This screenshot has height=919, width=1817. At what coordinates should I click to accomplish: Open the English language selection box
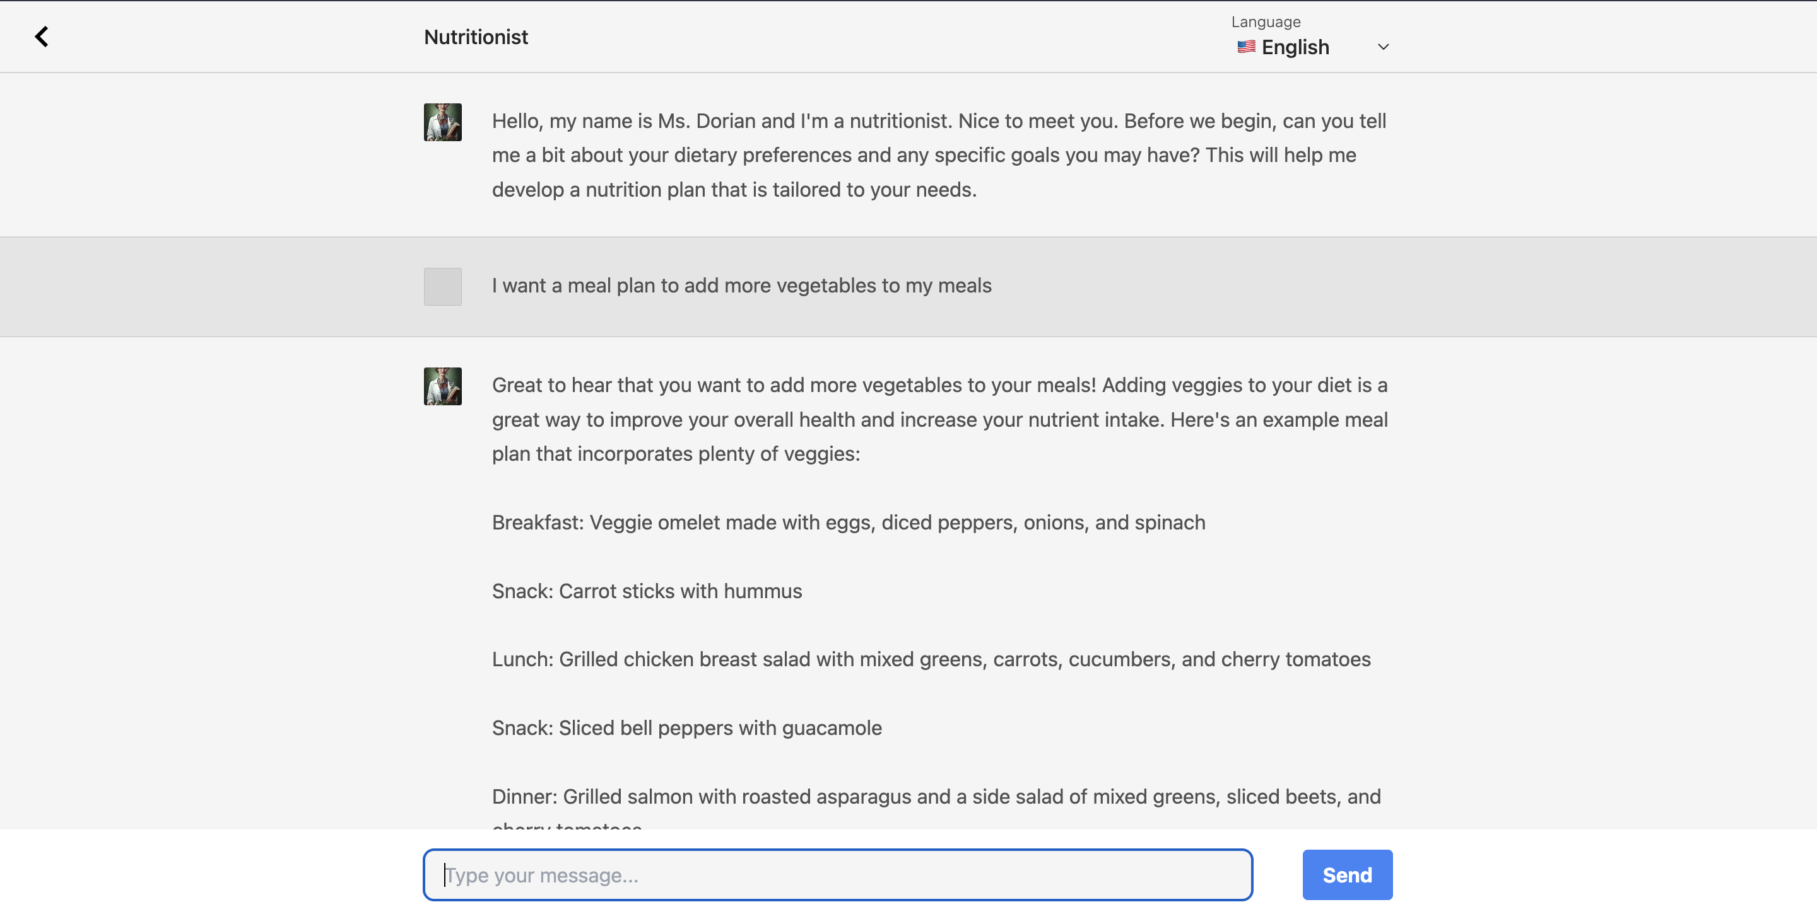click(x=1312, y=47)
